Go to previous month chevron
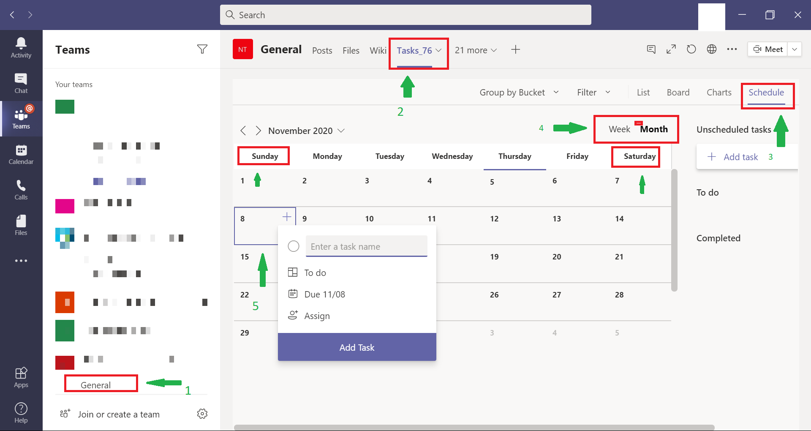The image size is (811, 431). (243, 131)
